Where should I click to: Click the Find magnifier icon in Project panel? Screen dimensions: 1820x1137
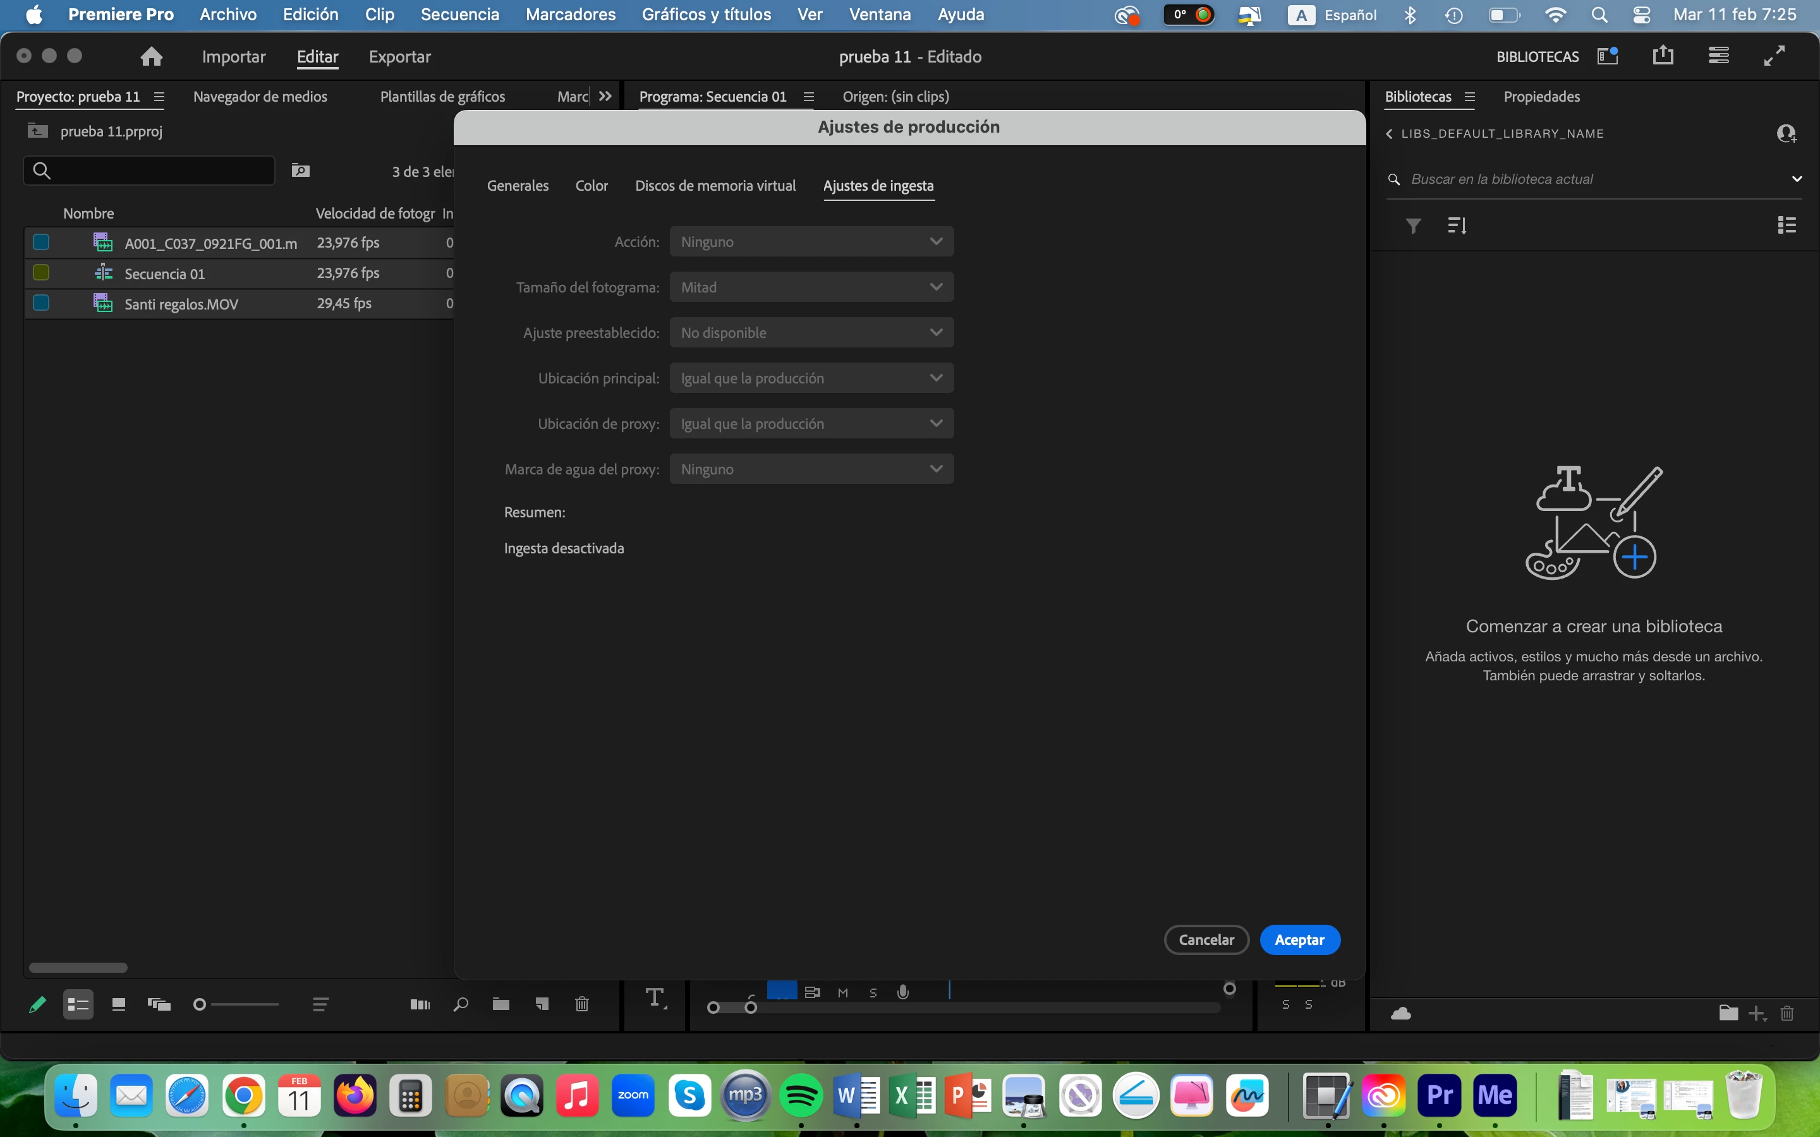pyautogui.click(x=461, y=1004)
